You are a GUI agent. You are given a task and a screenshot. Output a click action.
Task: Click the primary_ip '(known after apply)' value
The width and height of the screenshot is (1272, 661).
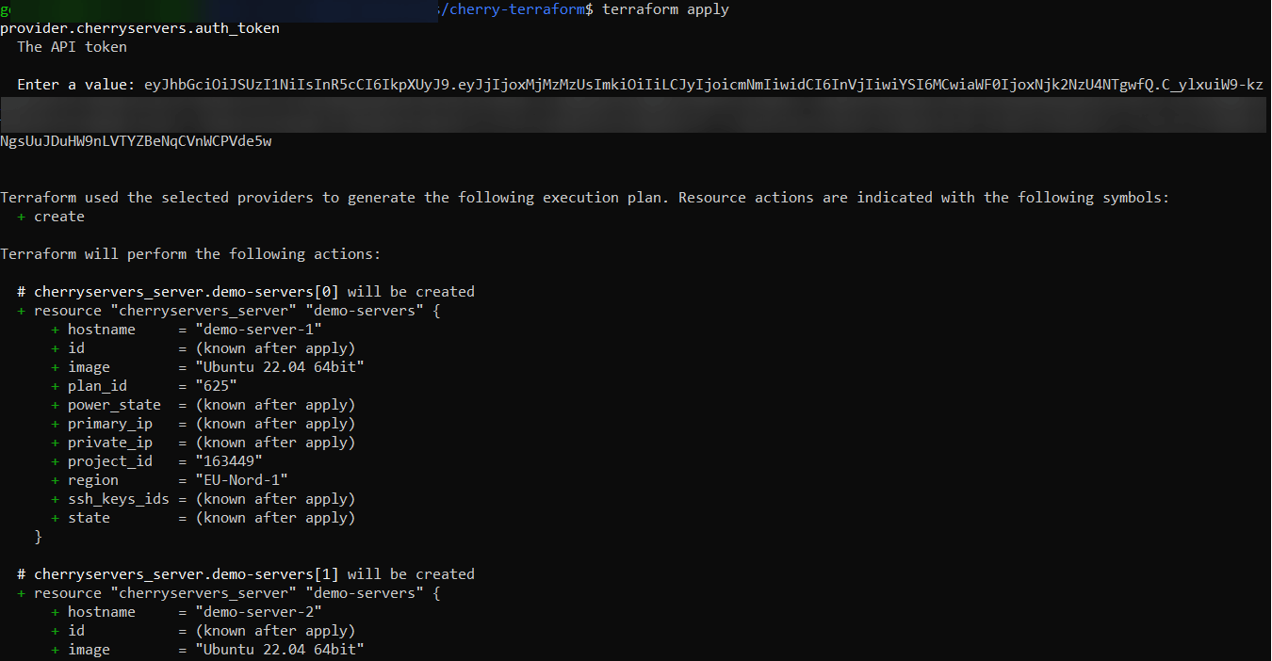(x=275, y=424)
